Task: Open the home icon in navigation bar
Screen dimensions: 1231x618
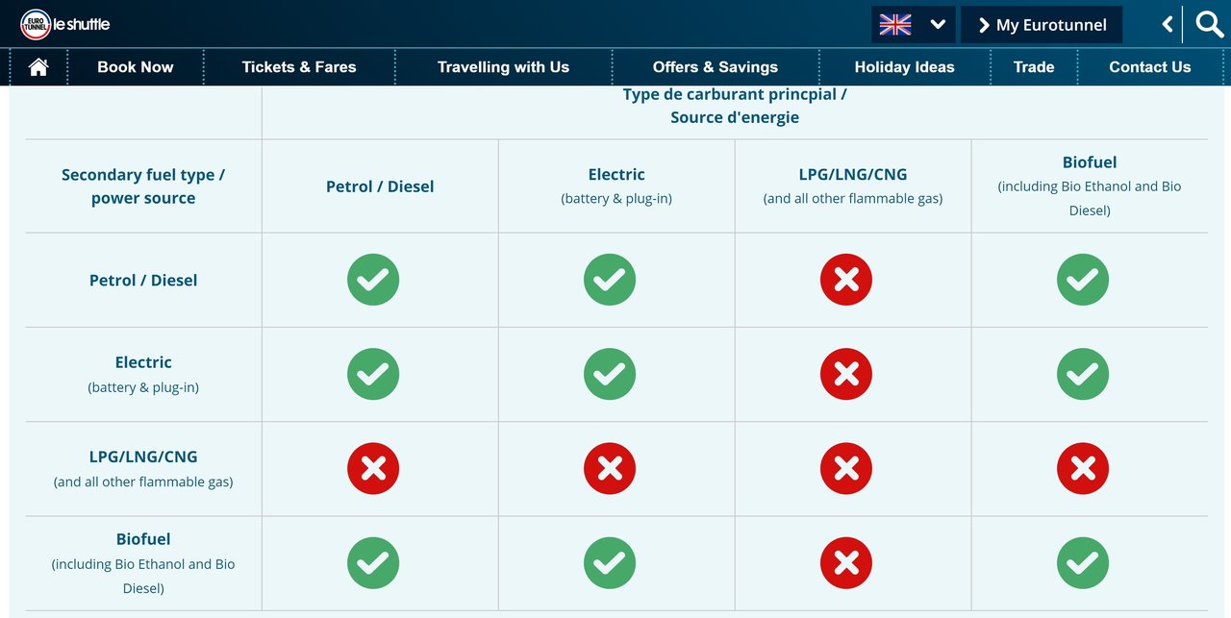Action: pos(38,67)
